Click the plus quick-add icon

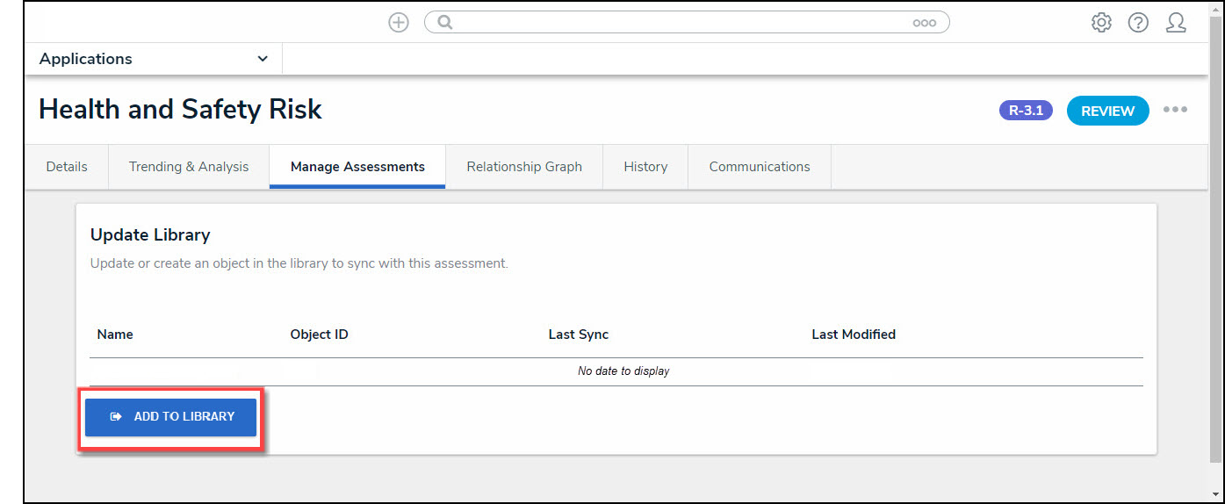coord(399,23)
